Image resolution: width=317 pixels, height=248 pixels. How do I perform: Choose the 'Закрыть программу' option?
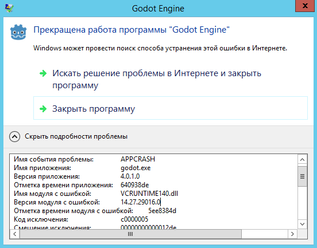[x=171, y=108]
